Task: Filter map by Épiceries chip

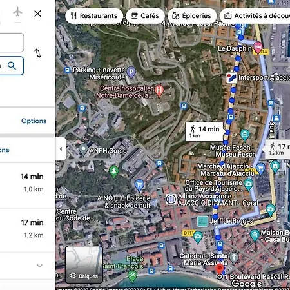Action: click(191, 16)
